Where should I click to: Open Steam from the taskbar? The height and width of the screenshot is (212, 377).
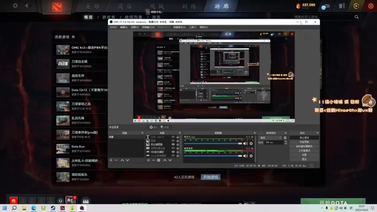point(53,208)
